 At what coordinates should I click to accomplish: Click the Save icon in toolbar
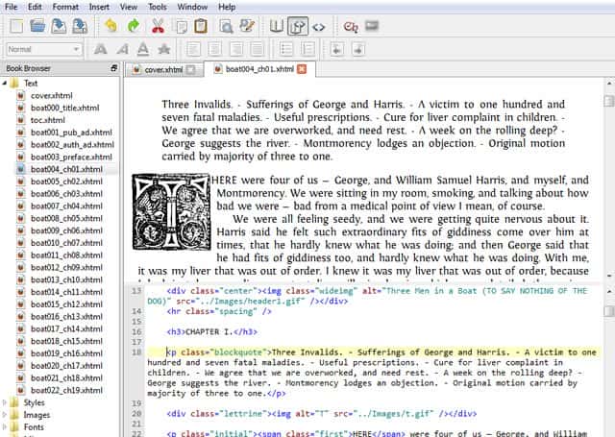point(59,26)
